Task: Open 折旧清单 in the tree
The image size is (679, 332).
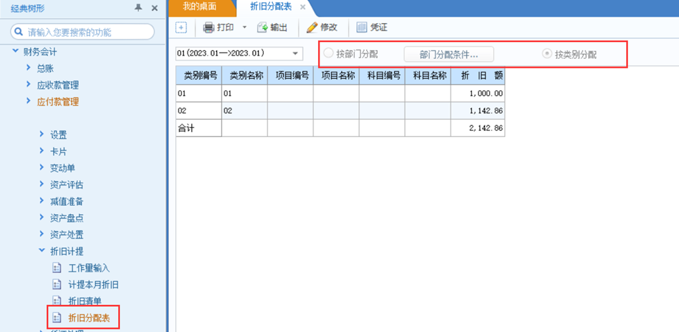Action: point(85,302)
